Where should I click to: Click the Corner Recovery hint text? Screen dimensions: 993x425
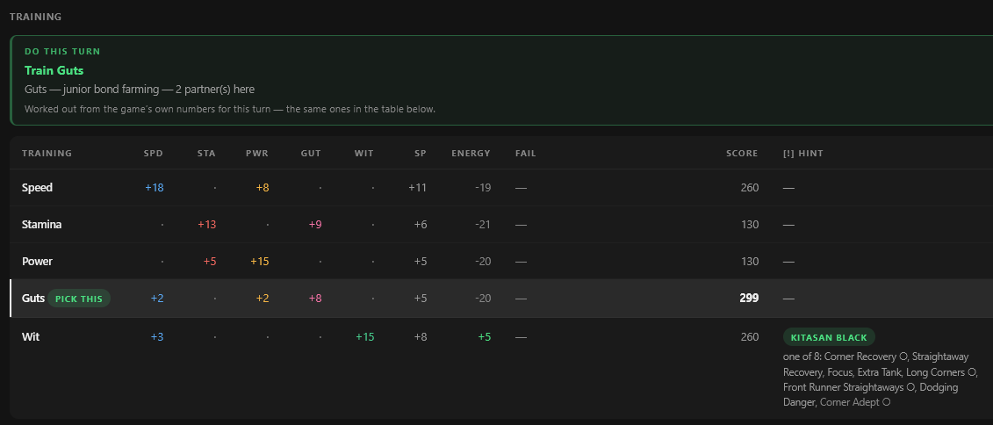pyautogui.click(x=860, y=357)
